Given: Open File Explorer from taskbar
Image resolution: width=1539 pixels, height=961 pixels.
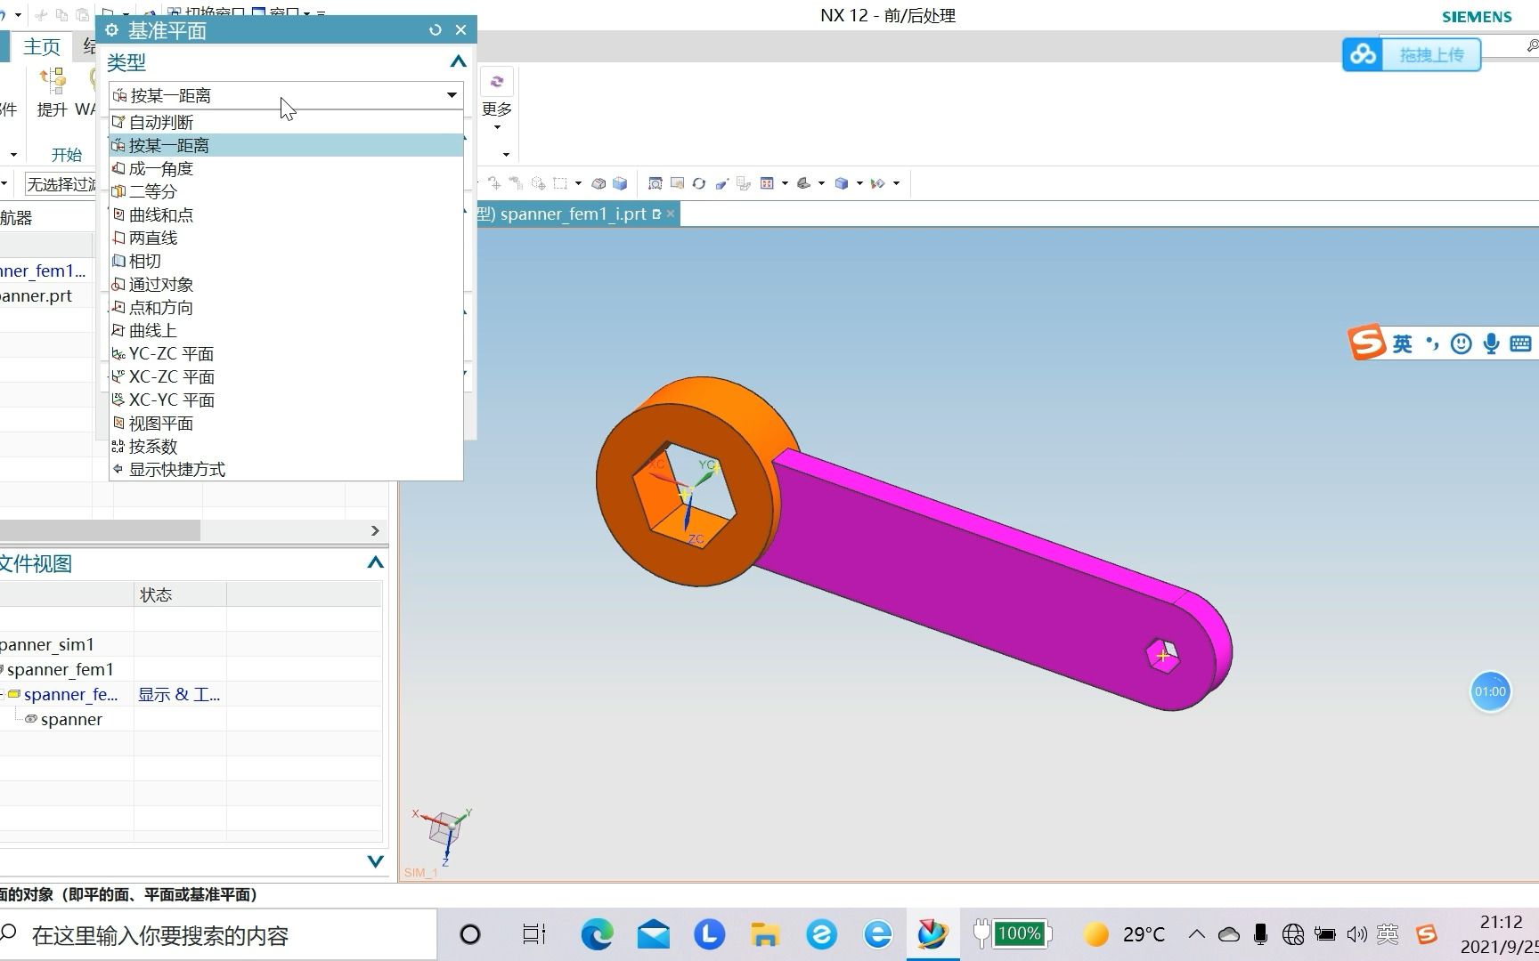Looking at the screenshot, I should click(x=765, y=934).
